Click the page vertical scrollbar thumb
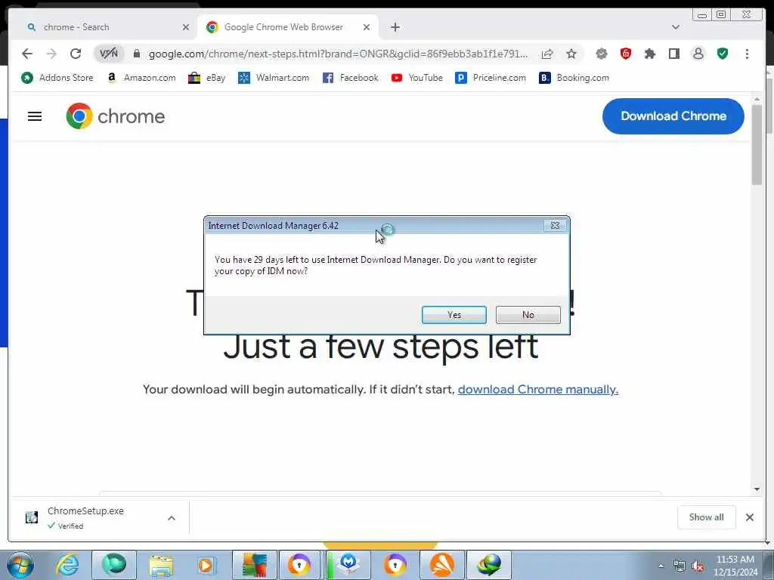774x580 pixels. pos(757,144)
